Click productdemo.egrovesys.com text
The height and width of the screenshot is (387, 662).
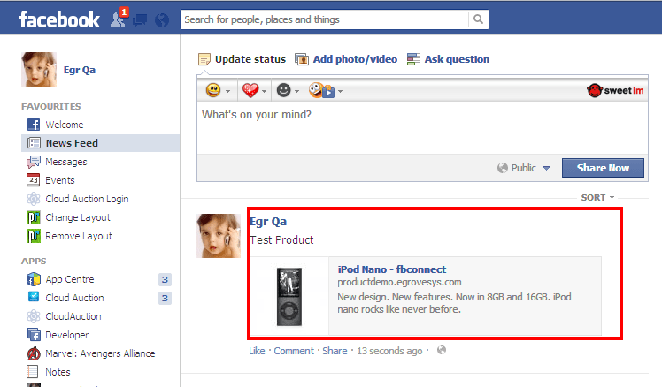[x=399, y=282]
